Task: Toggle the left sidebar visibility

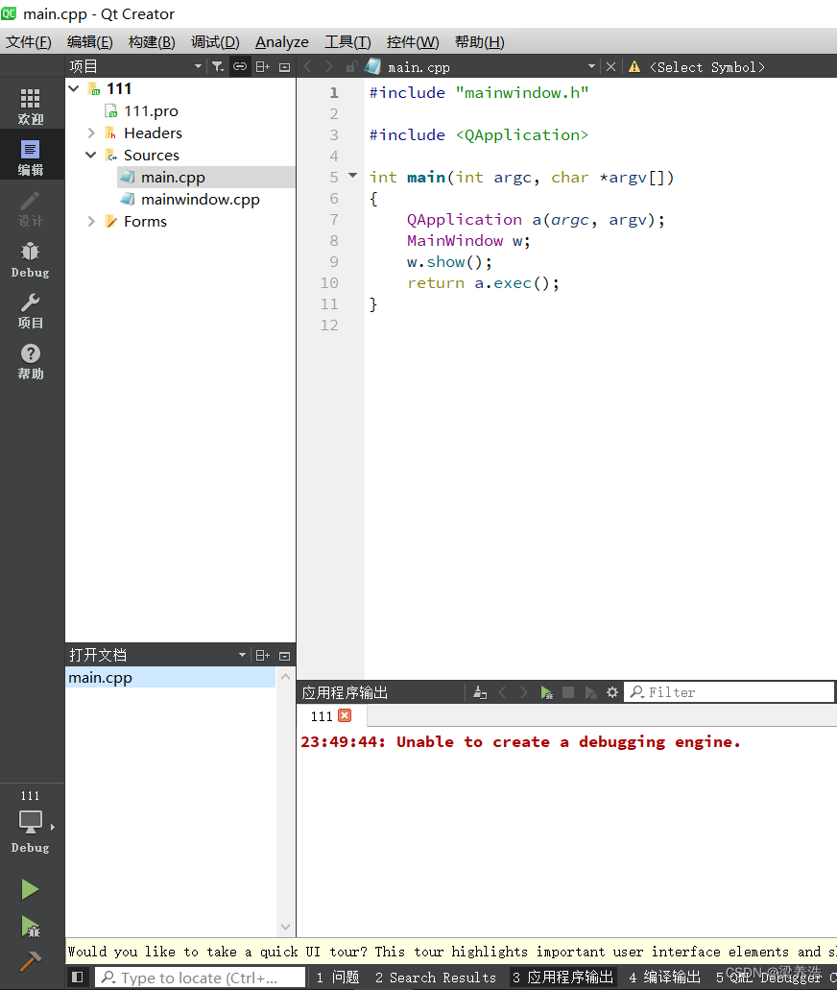Action: [x=79, y=978]
